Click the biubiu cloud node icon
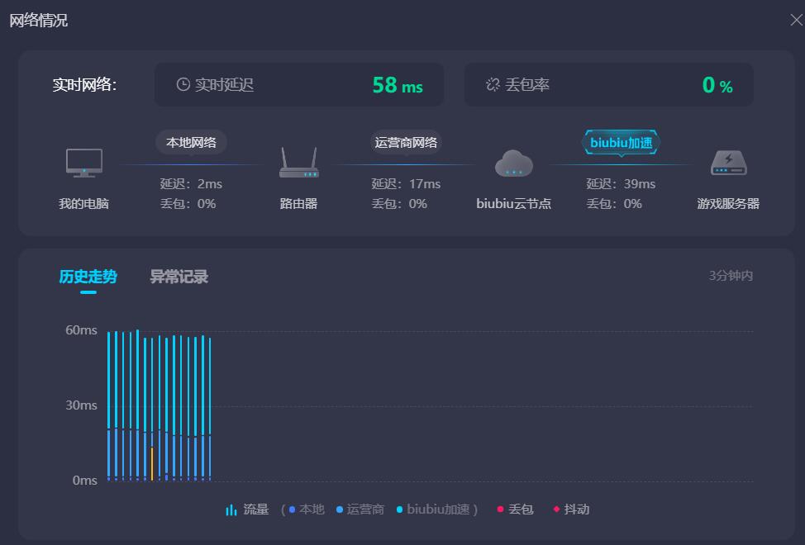This screenshot has height=545, width=805. tap(513, 163)
